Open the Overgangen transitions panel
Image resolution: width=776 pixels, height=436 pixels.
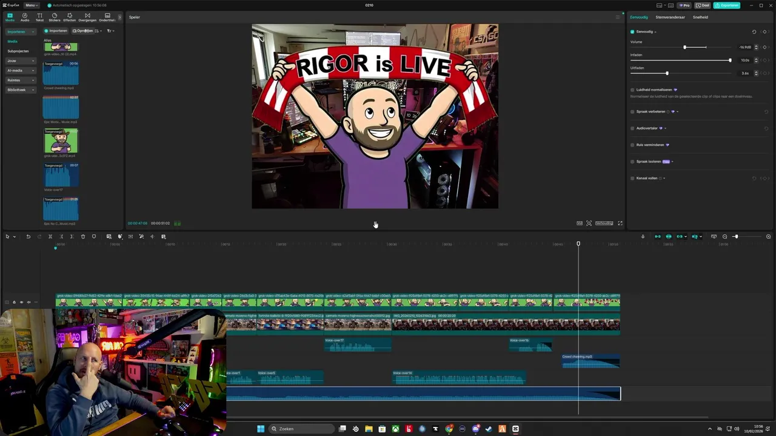(87, 17)
